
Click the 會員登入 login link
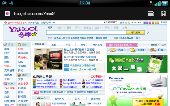tap(155, 45)
